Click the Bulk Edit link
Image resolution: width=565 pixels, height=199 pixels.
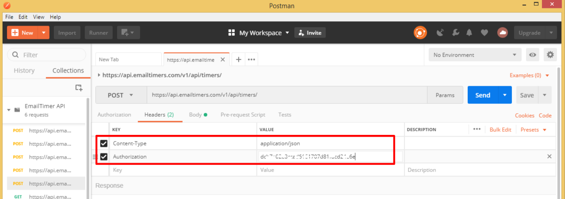coord(500,130)
